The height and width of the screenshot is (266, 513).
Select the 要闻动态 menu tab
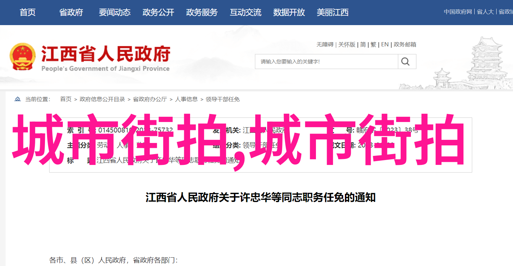click(x=115, y=13)
